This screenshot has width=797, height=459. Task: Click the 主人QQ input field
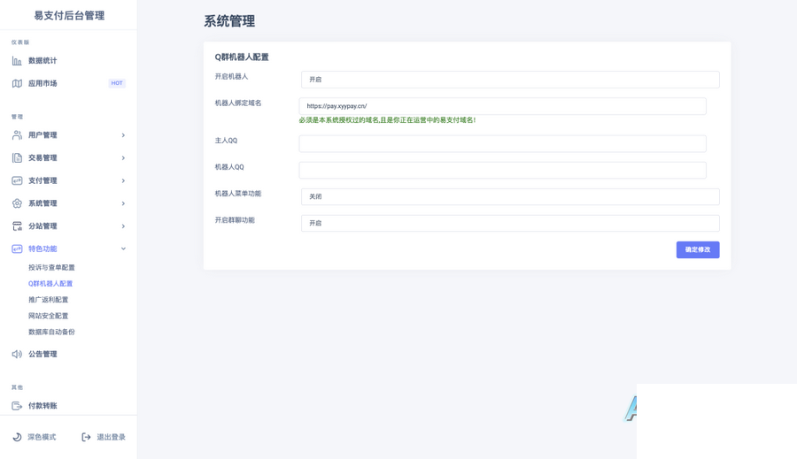pyautogui.click(x=502, y=143)
